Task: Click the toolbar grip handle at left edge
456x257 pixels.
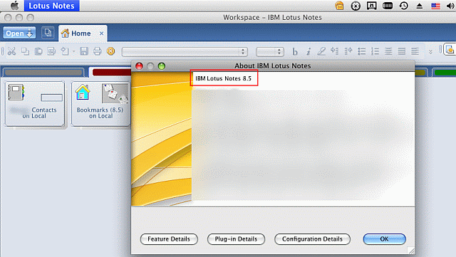Action: point(3,51)
